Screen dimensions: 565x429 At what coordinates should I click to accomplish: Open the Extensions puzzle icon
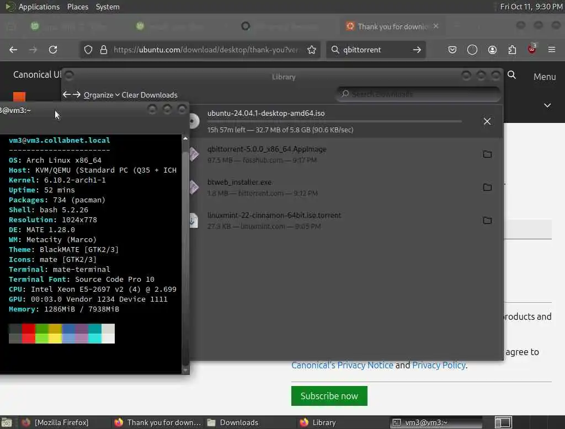pos(512,50)
